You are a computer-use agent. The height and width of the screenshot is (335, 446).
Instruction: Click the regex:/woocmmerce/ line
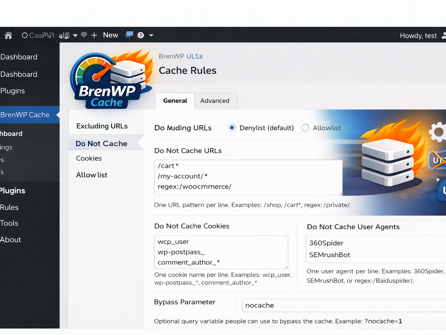click(x=194, y=186)
